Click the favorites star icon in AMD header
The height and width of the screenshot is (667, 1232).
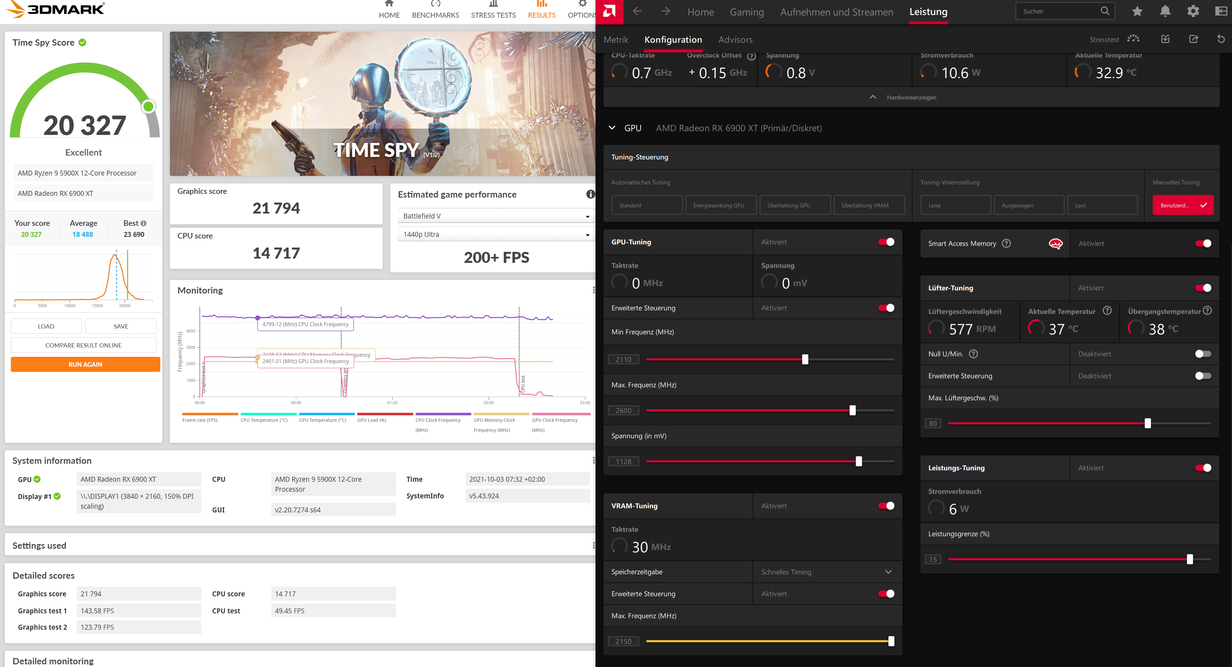1137,11
